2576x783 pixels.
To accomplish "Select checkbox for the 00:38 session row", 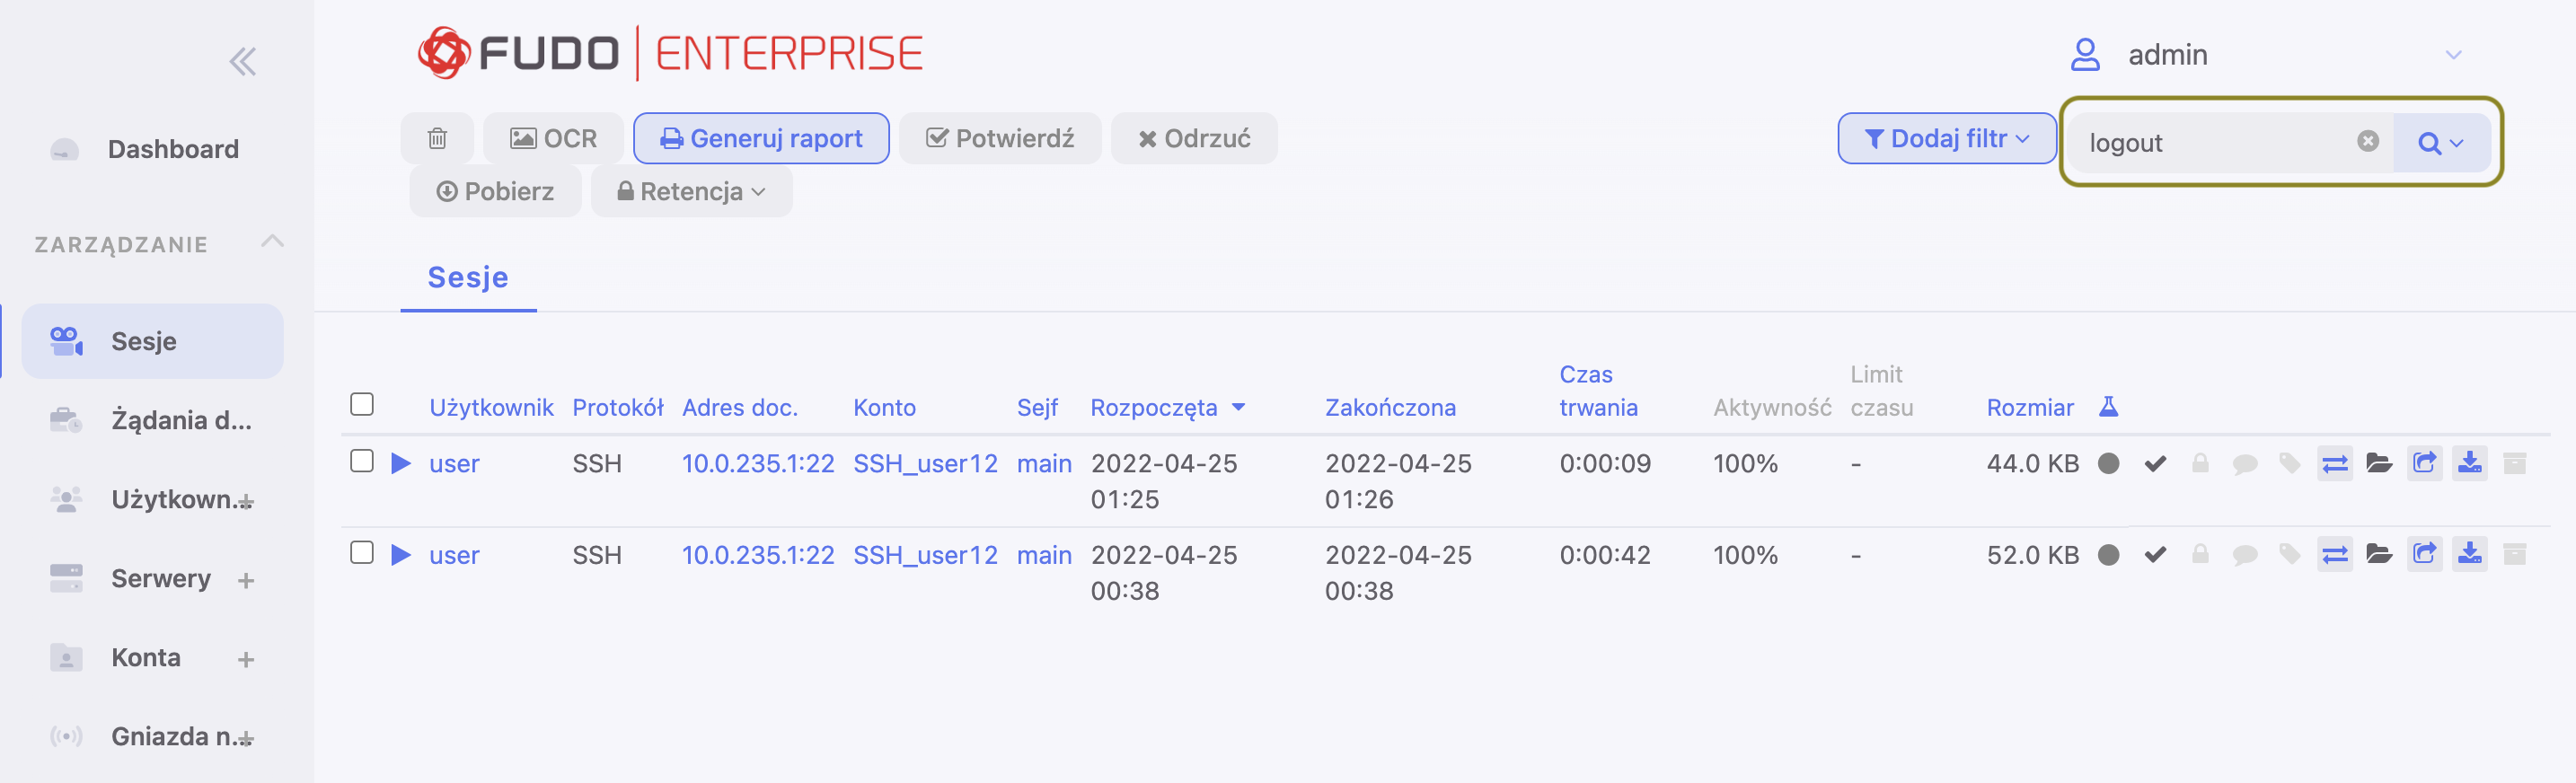I will pyautogui.click(x=362, y=552).
